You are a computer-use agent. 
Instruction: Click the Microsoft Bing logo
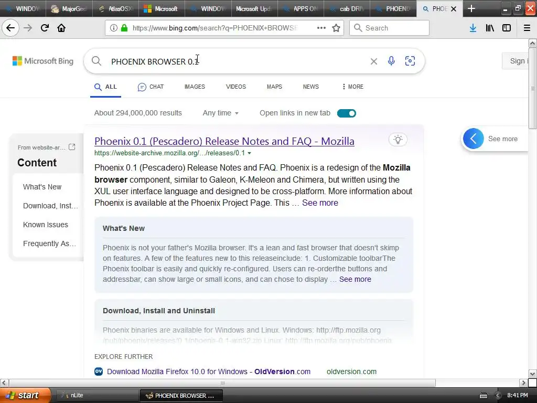click(x=43, y=61)
